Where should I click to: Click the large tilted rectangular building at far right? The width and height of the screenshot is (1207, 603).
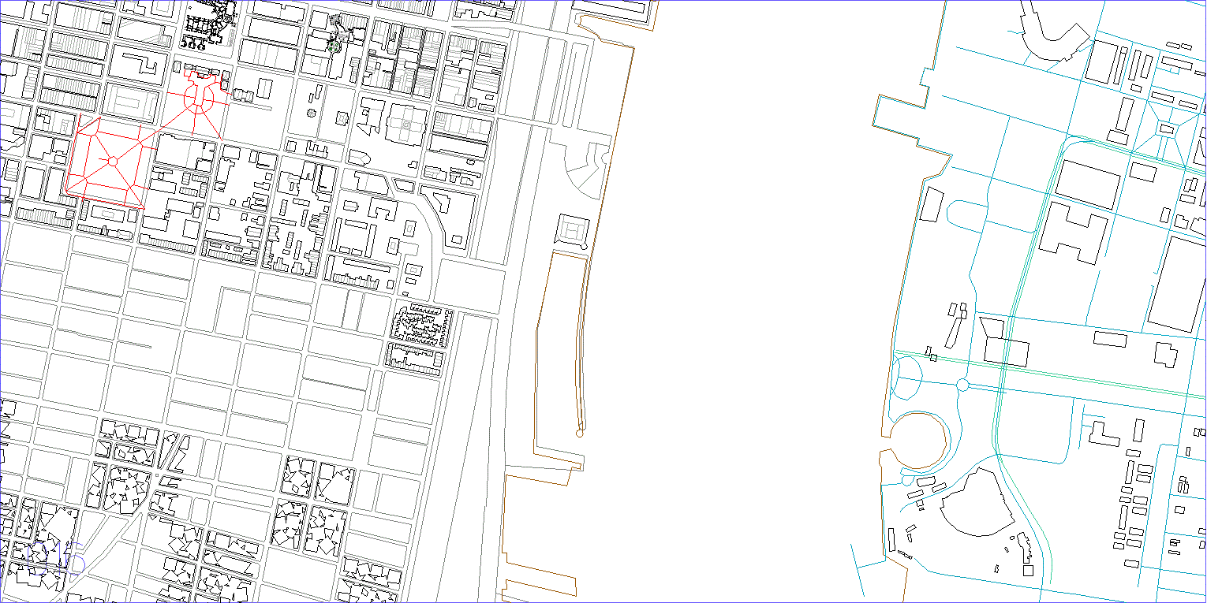pyautogui.click(x=1177, y=284)
